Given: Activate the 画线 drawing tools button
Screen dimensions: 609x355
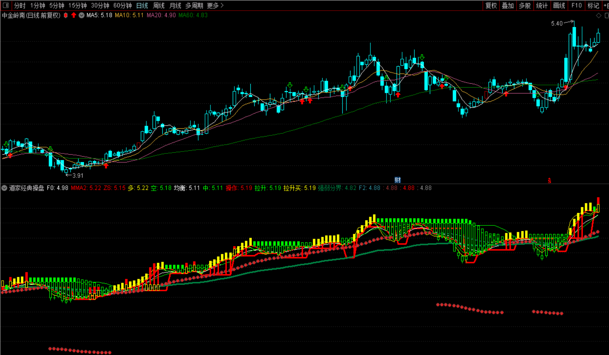Looking at the screenshot, I should point(559,5).
